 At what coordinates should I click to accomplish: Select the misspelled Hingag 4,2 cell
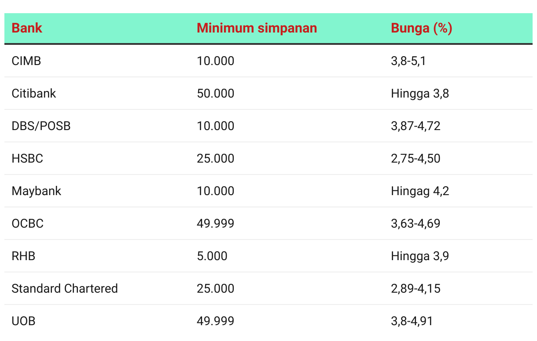pos(420,191)
